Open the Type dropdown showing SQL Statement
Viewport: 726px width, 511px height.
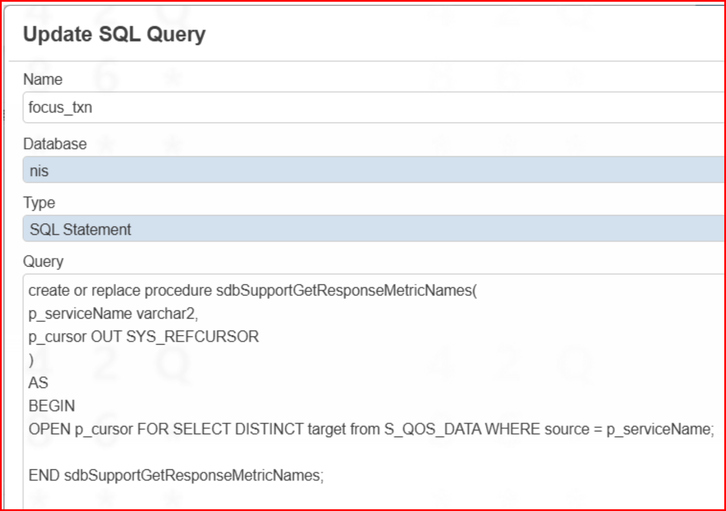pyautogui.click(x=373, y=228)
